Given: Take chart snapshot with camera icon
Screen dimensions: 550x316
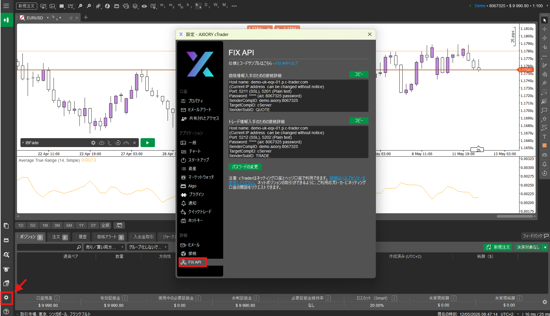Looking at the screenshot, I should coord(545,155).
